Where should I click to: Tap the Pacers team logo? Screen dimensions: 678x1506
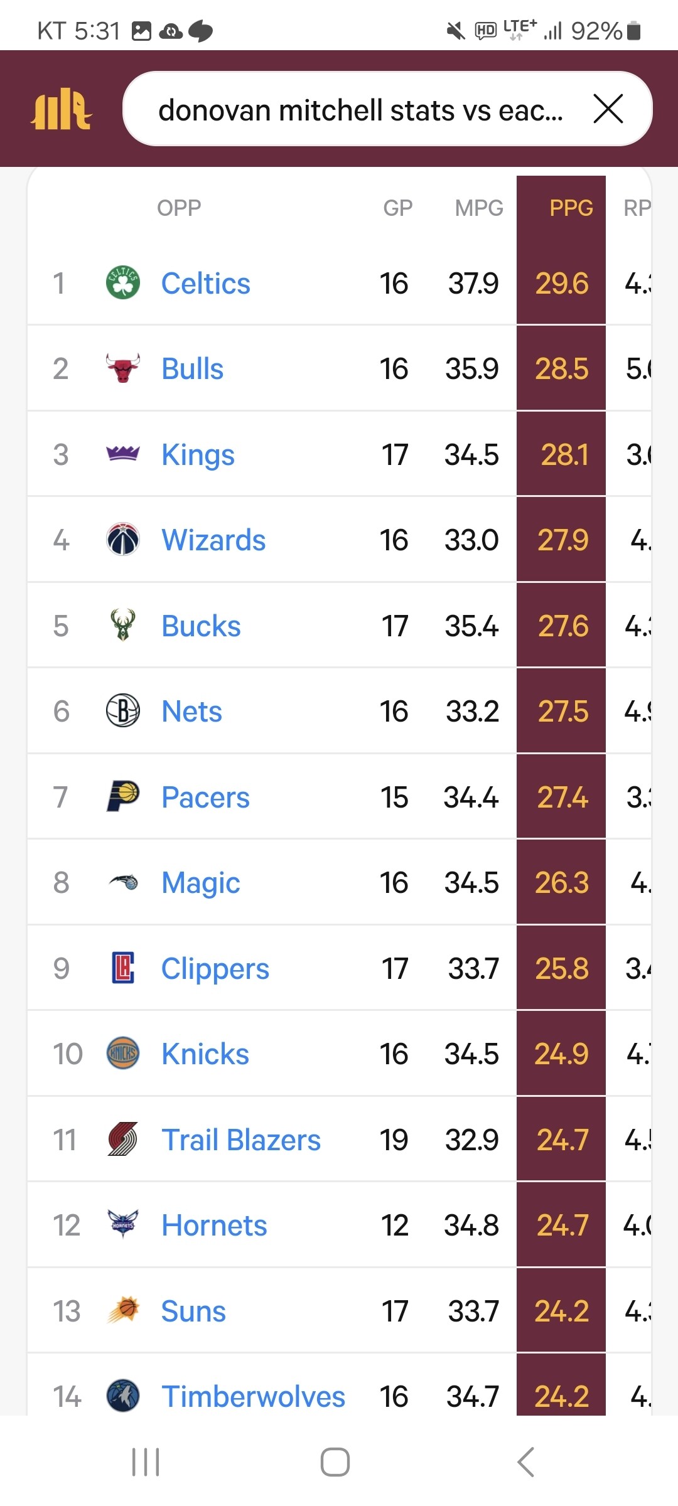[123, 796]
